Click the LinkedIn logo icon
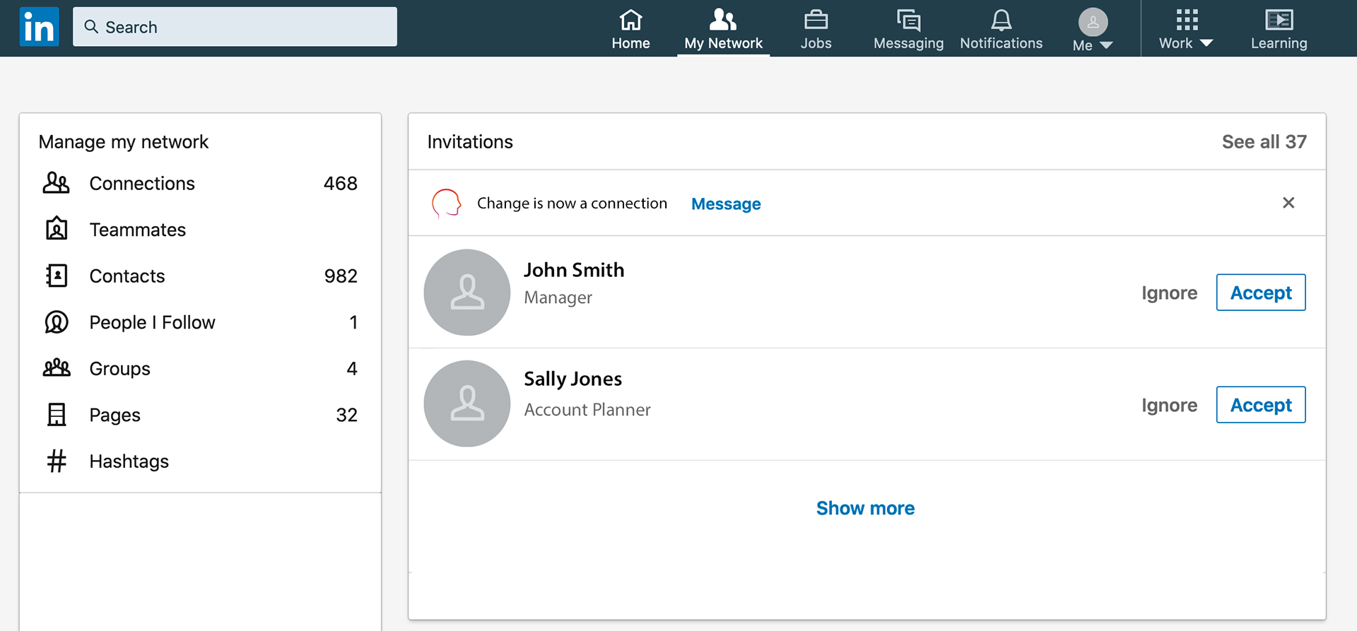The width and height of the screenshot is (1357, 631). pyautogui.click(x=39, y=27)
